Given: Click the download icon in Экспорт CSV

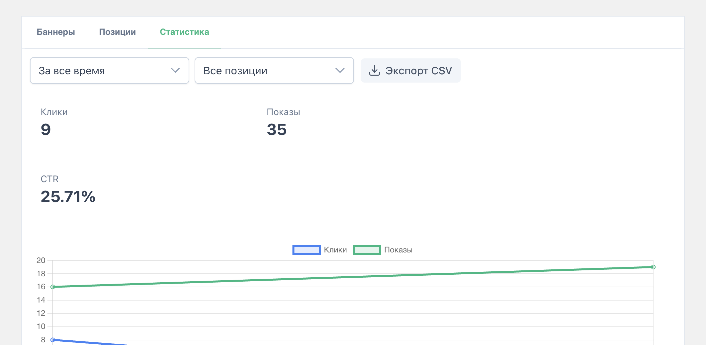Looking at the screenshot, I should click(x=375, y=71).
